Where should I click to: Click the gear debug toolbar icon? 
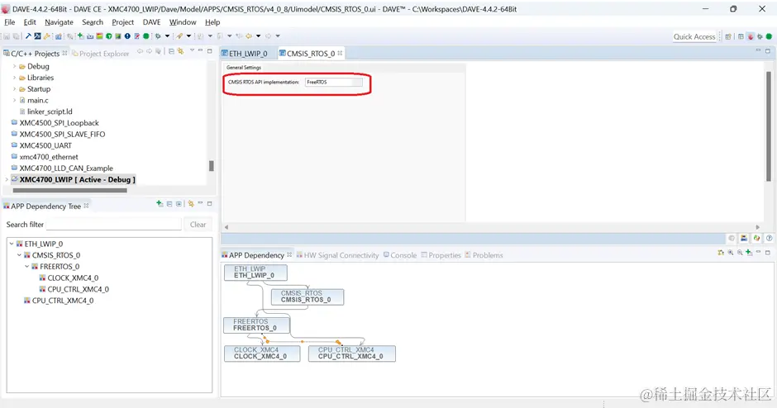coord(158,36)
